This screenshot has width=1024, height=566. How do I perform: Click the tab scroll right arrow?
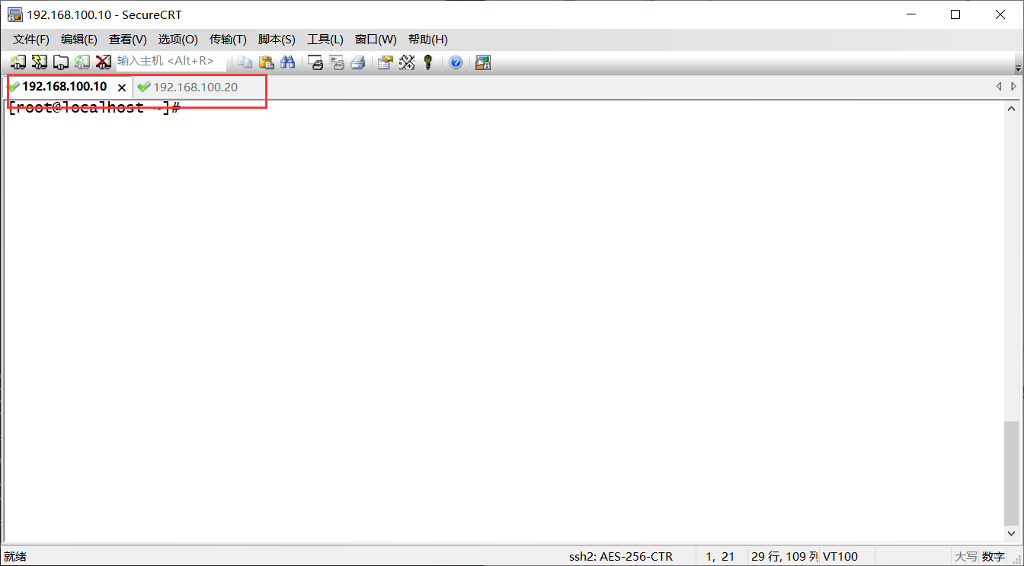pos(1014,87)
